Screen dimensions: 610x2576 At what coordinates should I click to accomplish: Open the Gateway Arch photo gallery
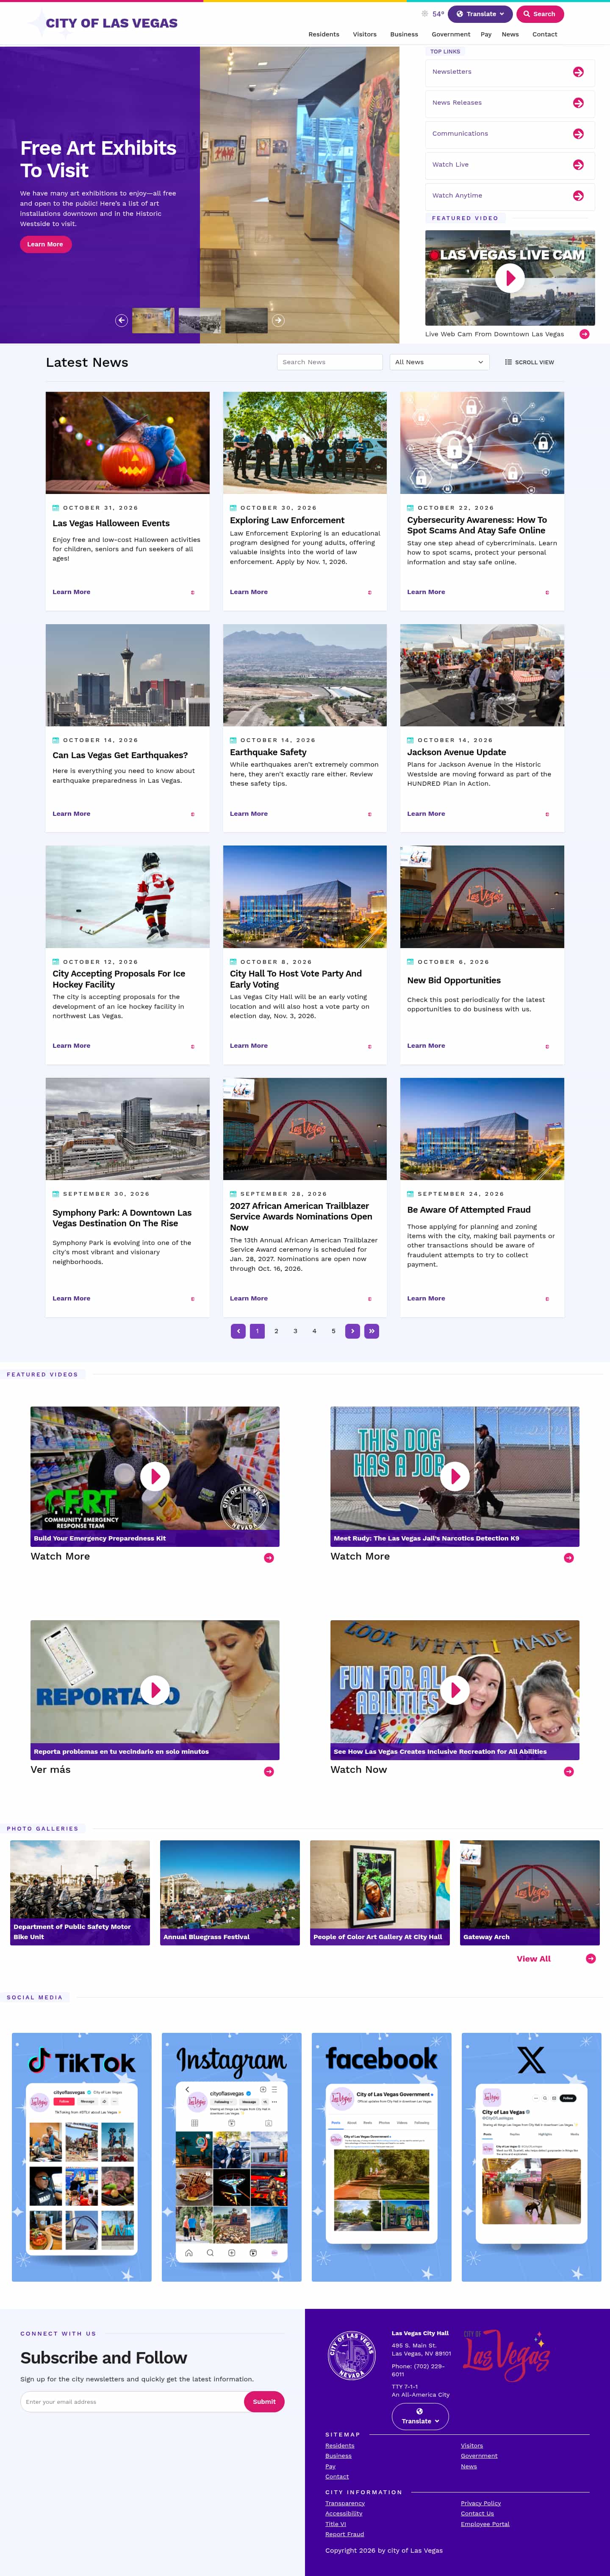pos(529,1893)
